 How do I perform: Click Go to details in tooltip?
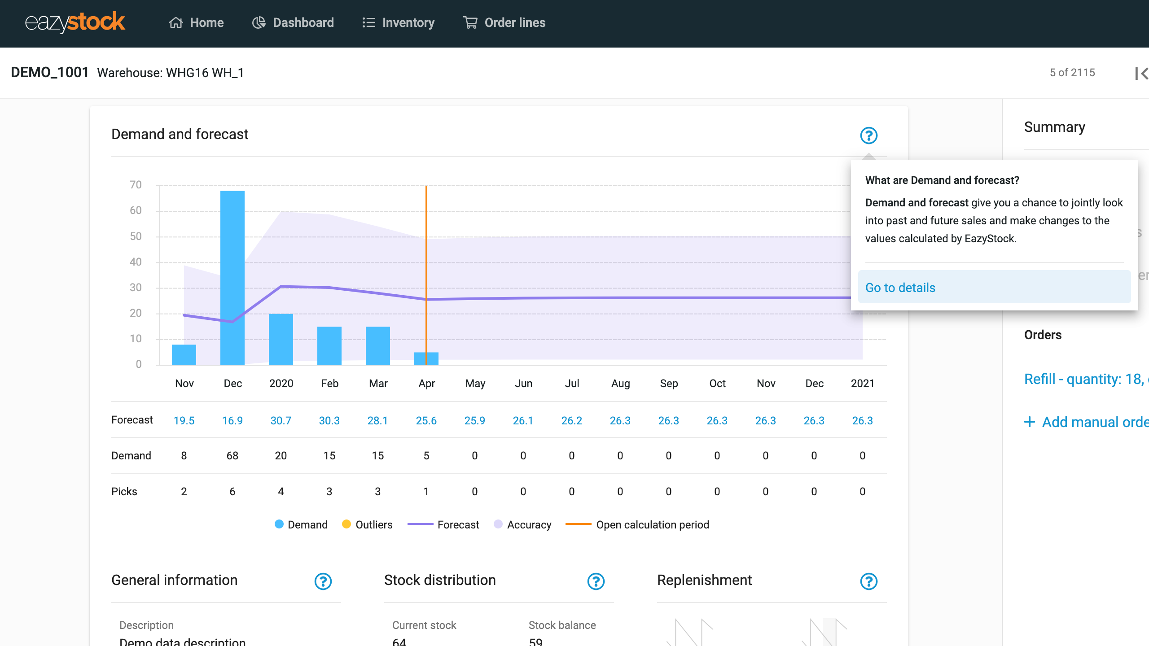tap(900, 287)
